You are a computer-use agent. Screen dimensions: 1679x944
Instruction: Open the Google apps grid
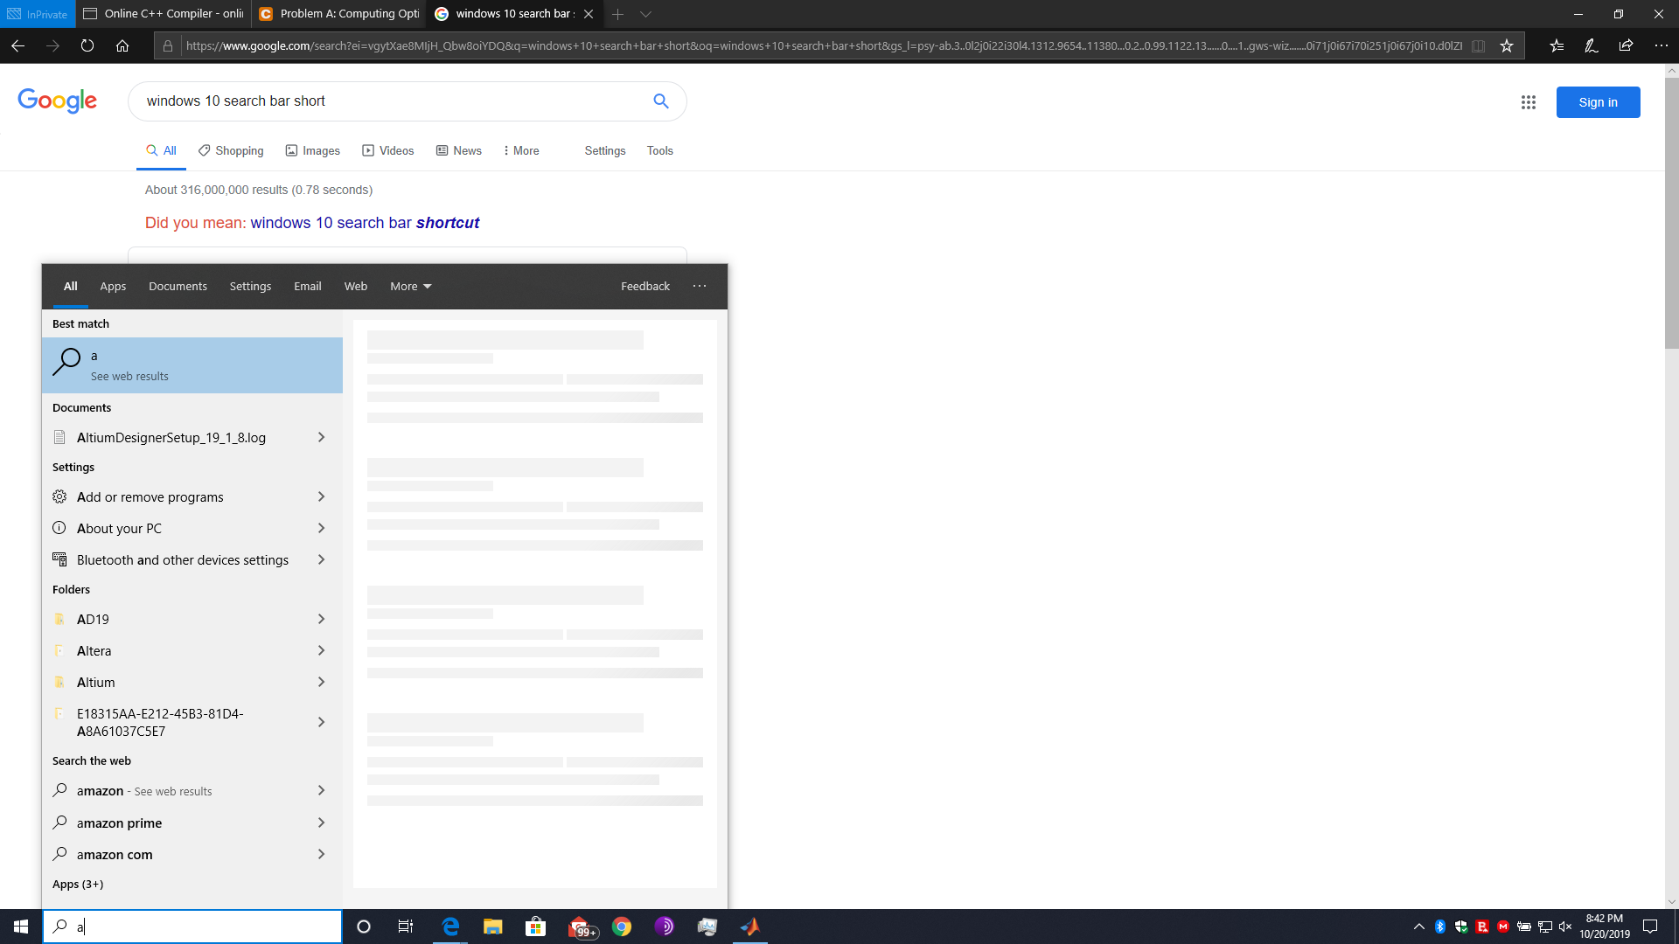coord(1529,102)
